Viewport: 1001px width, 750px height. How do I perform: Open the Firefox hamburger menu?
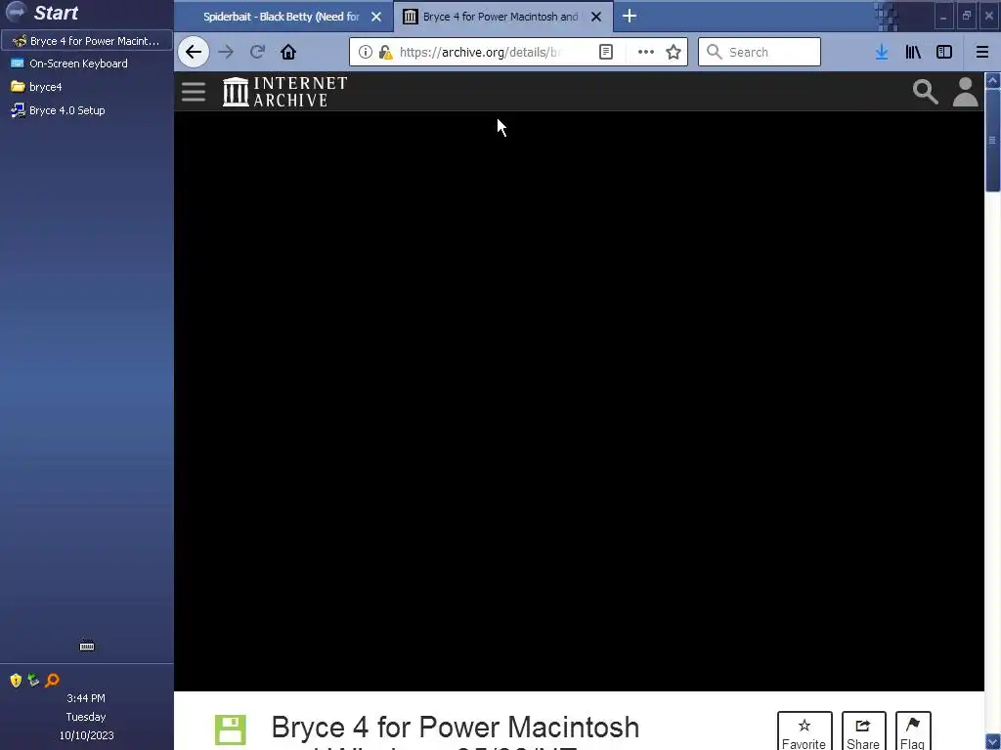(982, 53)
